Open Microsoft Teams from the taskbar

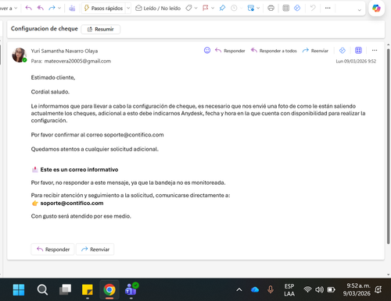coord(131,289)
